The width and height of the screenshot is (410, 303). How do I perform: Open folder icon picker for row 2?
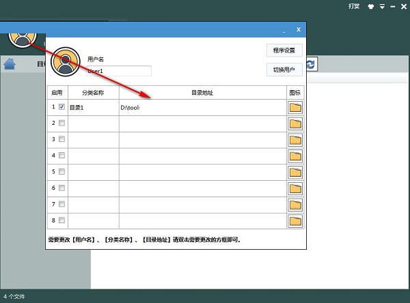295,124
